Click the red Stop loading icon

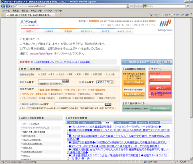(x=140, y=6)
